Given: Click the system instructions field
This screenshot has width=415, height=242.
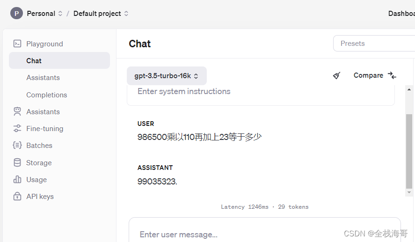Looking at the screenshot, I should 261,95.
